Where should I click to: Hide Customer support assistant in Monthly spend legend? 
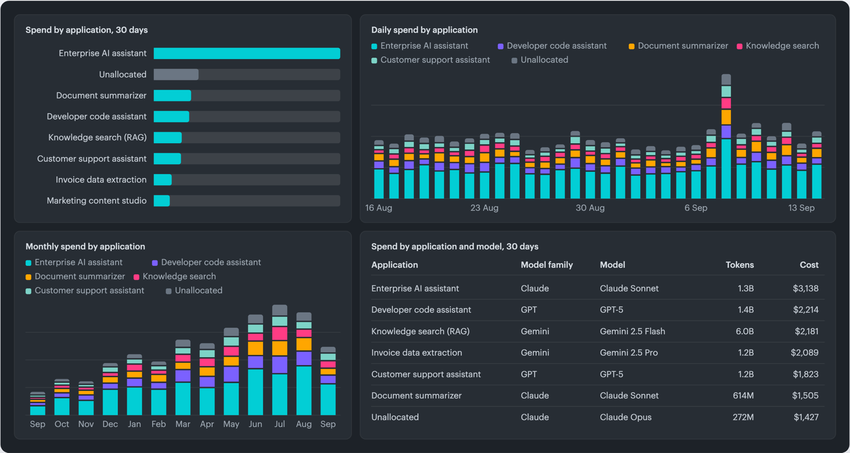click(85, 290)
